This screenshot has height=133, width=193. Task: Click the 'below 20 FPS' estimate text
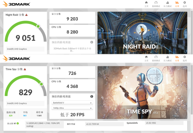click(72, 115)
